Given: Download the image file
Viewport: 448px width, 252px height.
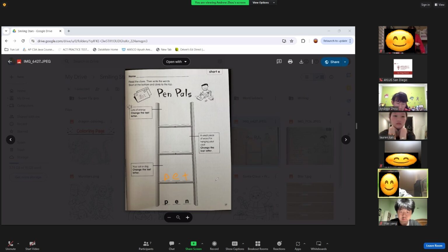Looking at the screenshot, I should [301, 62].
